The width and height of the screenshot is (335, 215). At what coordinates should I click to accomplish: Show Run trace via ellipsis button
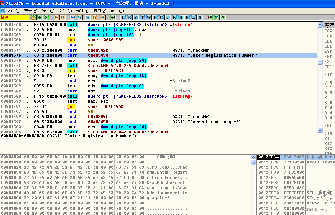193,18
